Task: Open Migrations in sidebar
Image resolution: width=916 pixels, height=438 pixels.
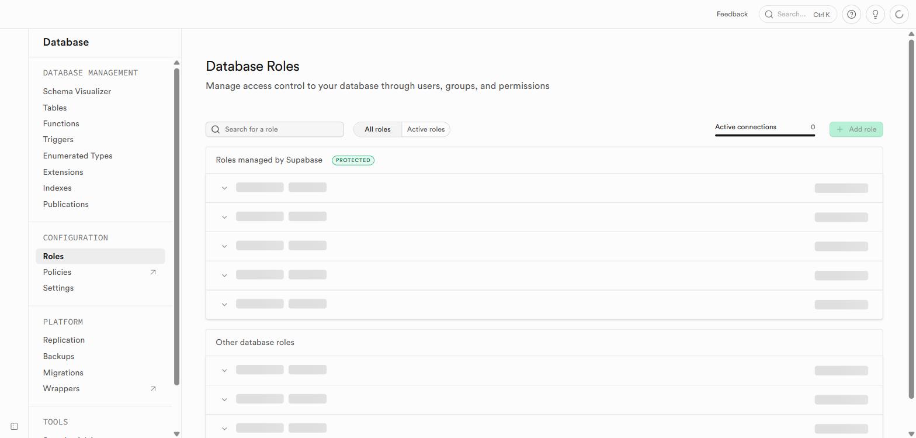Action: 63,373
